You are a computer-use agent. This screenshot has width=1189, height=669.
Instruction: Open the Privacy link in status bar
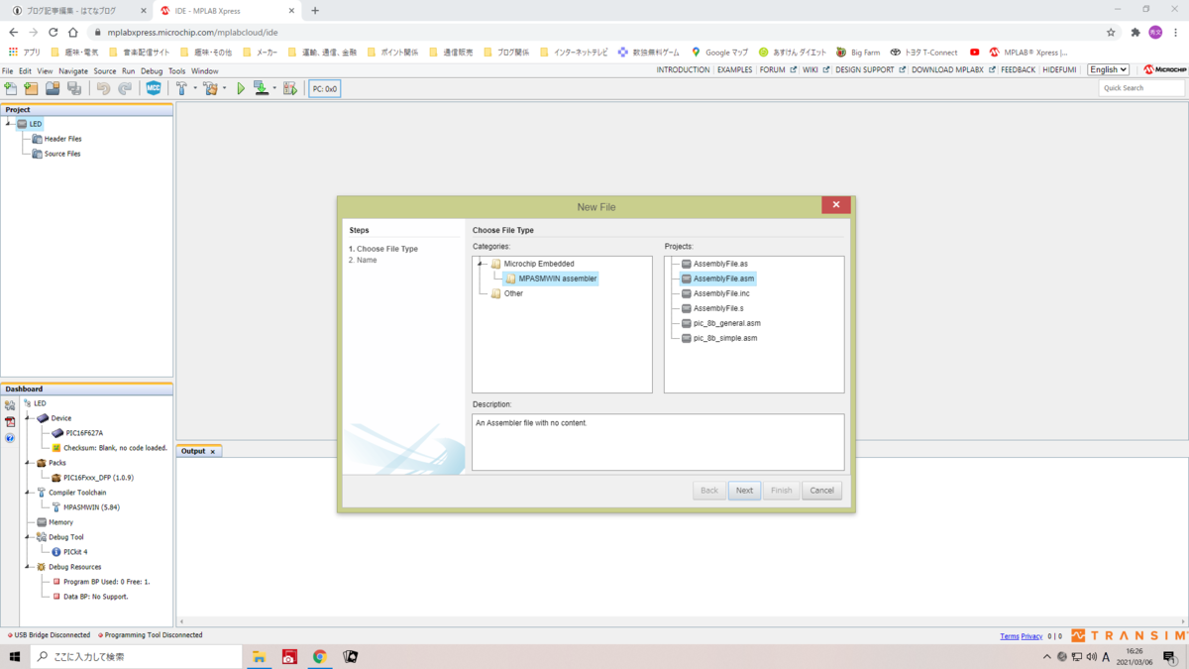pos(1031,636)
